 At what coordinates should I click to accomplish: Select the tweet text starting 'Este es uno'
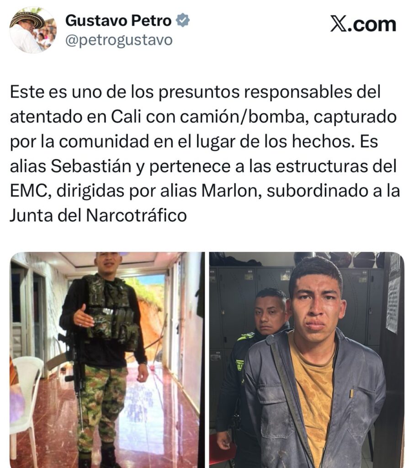tap(205, 154)
